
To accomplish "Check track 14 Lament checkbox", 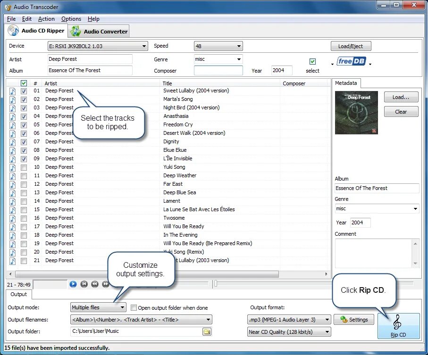I will click(24, 201).
